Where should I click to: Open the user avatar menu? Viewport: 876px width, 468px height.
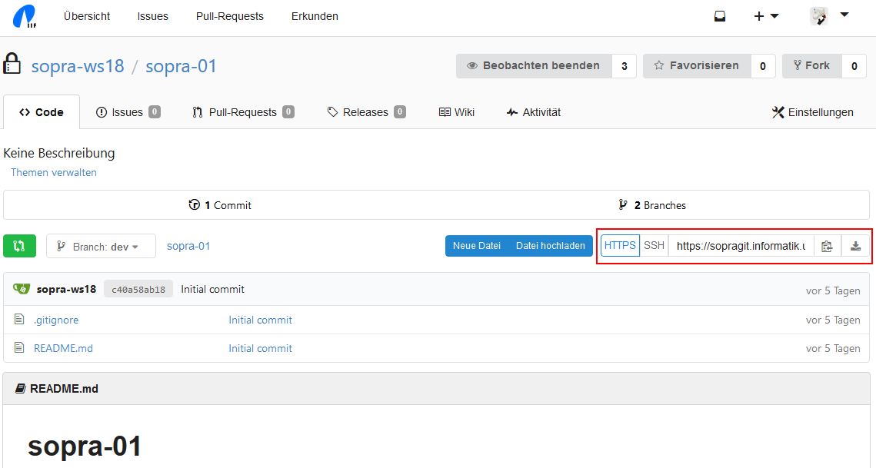click(828, 16)
